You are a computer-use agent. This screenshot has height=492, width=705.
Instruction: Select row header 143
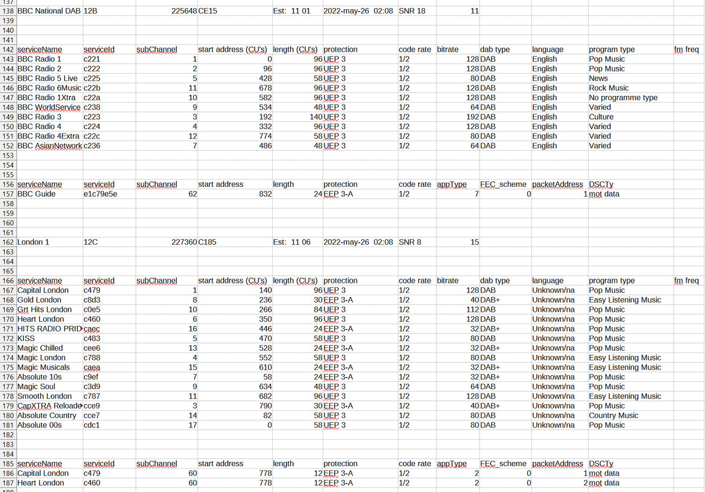(x=8, y=59)
